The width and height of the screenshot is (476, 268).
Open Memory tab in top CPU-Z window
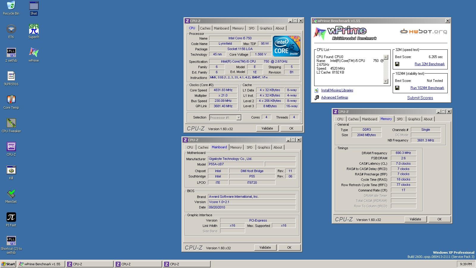pos(238,28)
